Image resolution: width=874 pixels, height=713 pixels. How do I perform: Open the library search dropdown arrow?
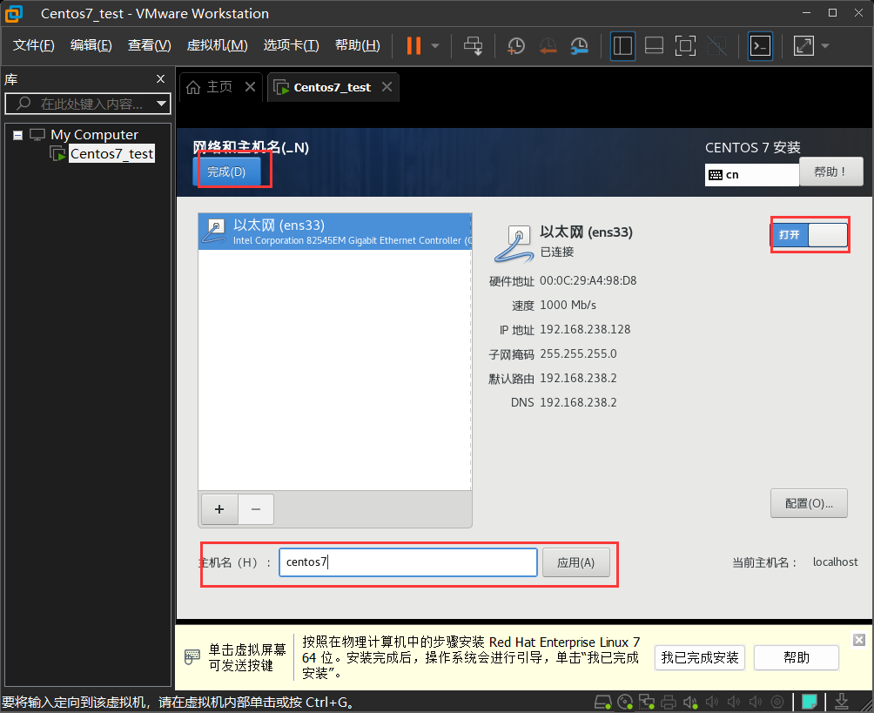pos(161,104)
